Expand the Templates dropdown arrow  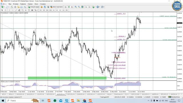pyautogui.click(x=104, y=7)
